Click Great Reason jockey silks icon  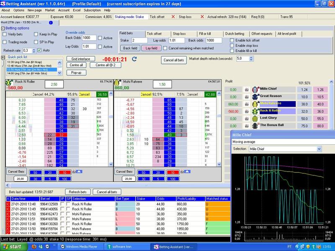coord(255,97)
